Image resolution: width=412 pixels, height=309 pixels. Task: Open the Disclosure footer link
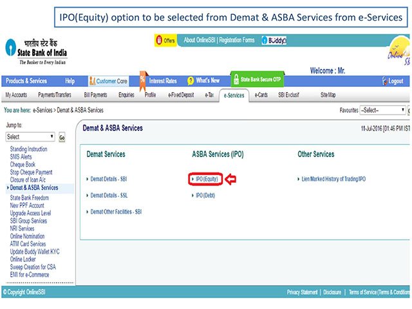click(x=332, y=292)
